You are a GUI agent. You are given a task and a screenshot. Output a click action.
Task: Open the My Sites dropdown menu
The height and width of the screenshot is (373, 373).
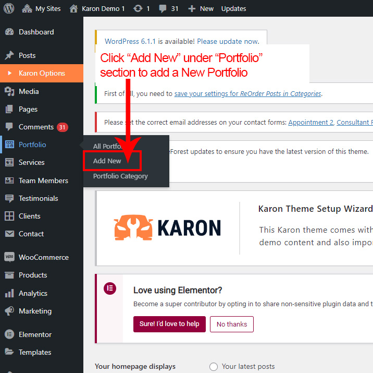coord(42,8)
